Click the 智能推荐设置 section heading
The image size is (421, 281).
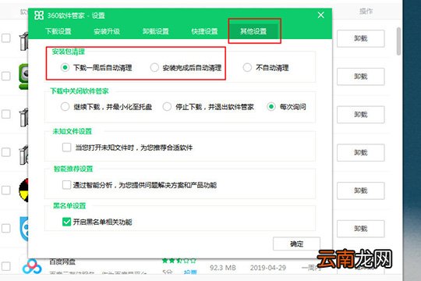coord(73,169)
